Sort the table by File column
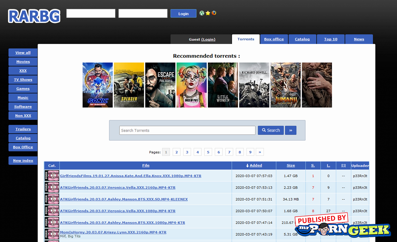397x242 pixels. 146,166
